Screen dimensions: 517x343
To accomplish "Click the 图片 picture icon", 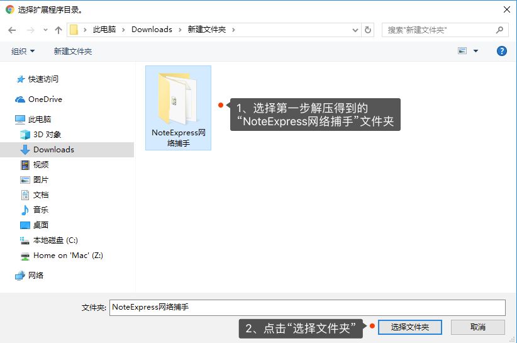I will pyautogui.click(x=25, y=180).
